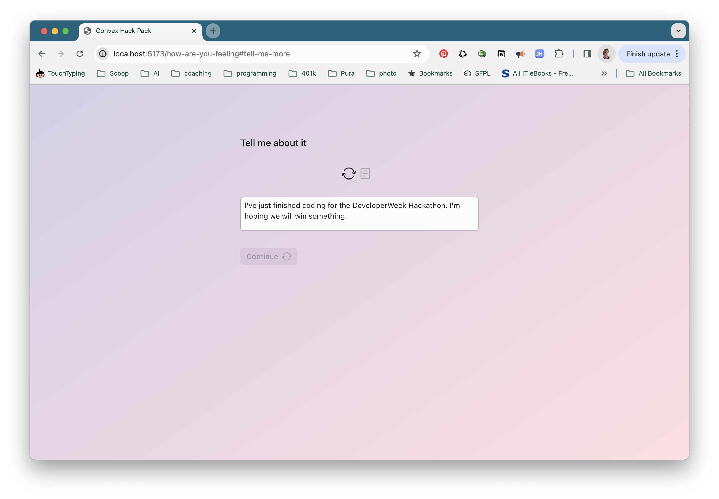Show hidden bookmarks overflow chevron
This screenshot has width=719, height=499.
tap(604, 73)
